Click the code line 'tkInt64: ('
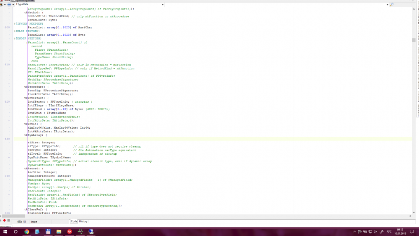This screenshot has width=419, height=236. (x=33, y=124)
